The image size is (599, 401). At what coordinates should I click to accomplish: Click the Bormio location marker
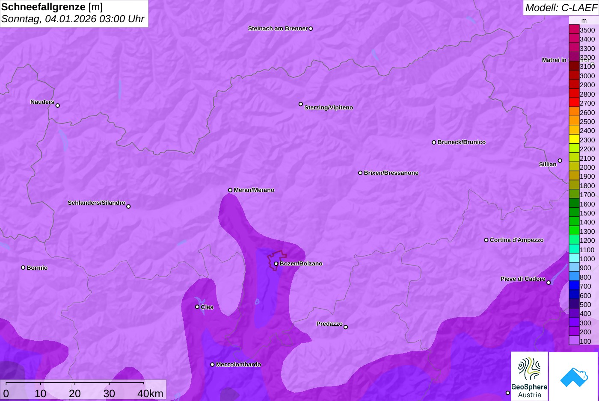pos(23,268)
